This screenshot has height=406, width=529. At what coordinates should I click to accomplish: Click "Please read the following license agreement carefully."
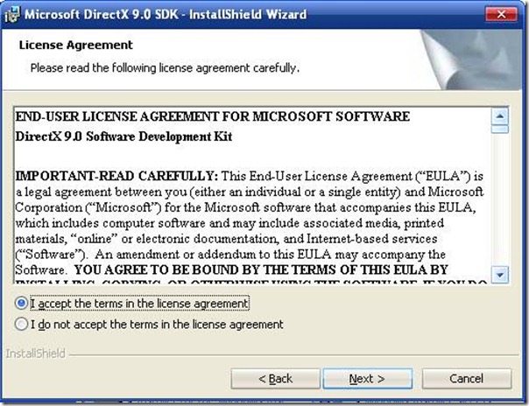click(165, 68)
